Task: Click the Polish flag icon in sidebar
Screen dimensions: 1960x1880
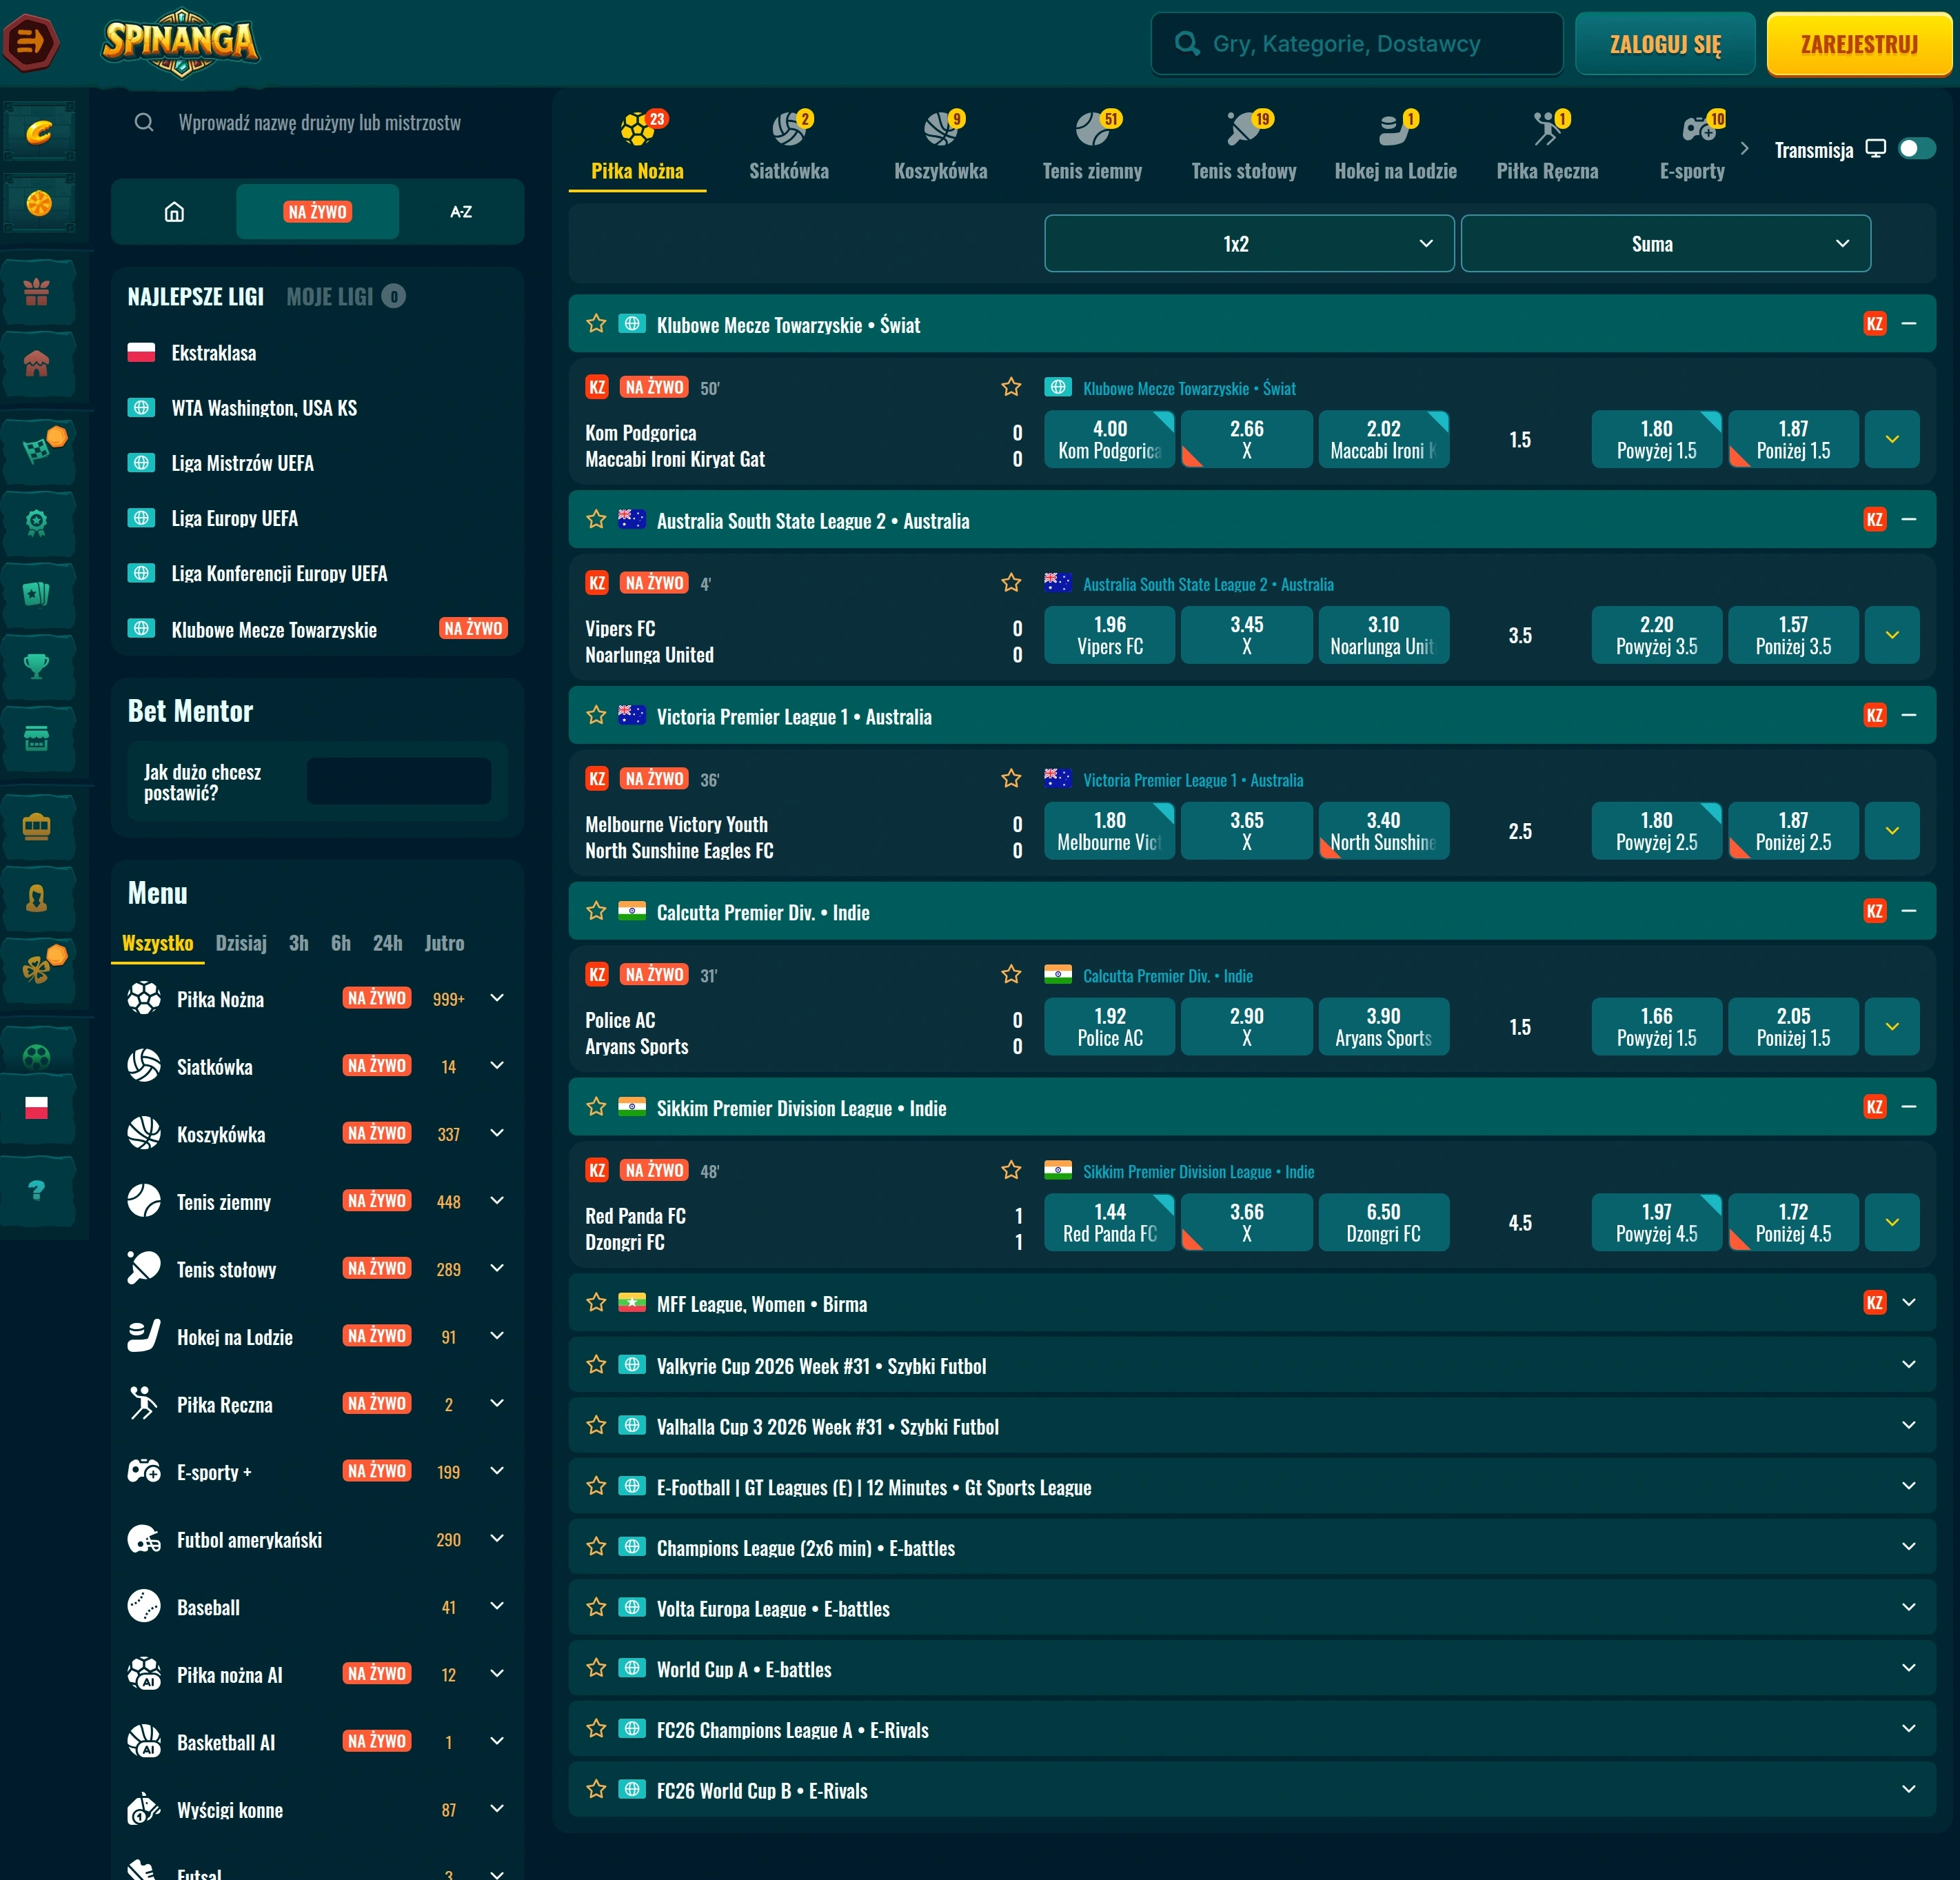Action: (37, 1107)
